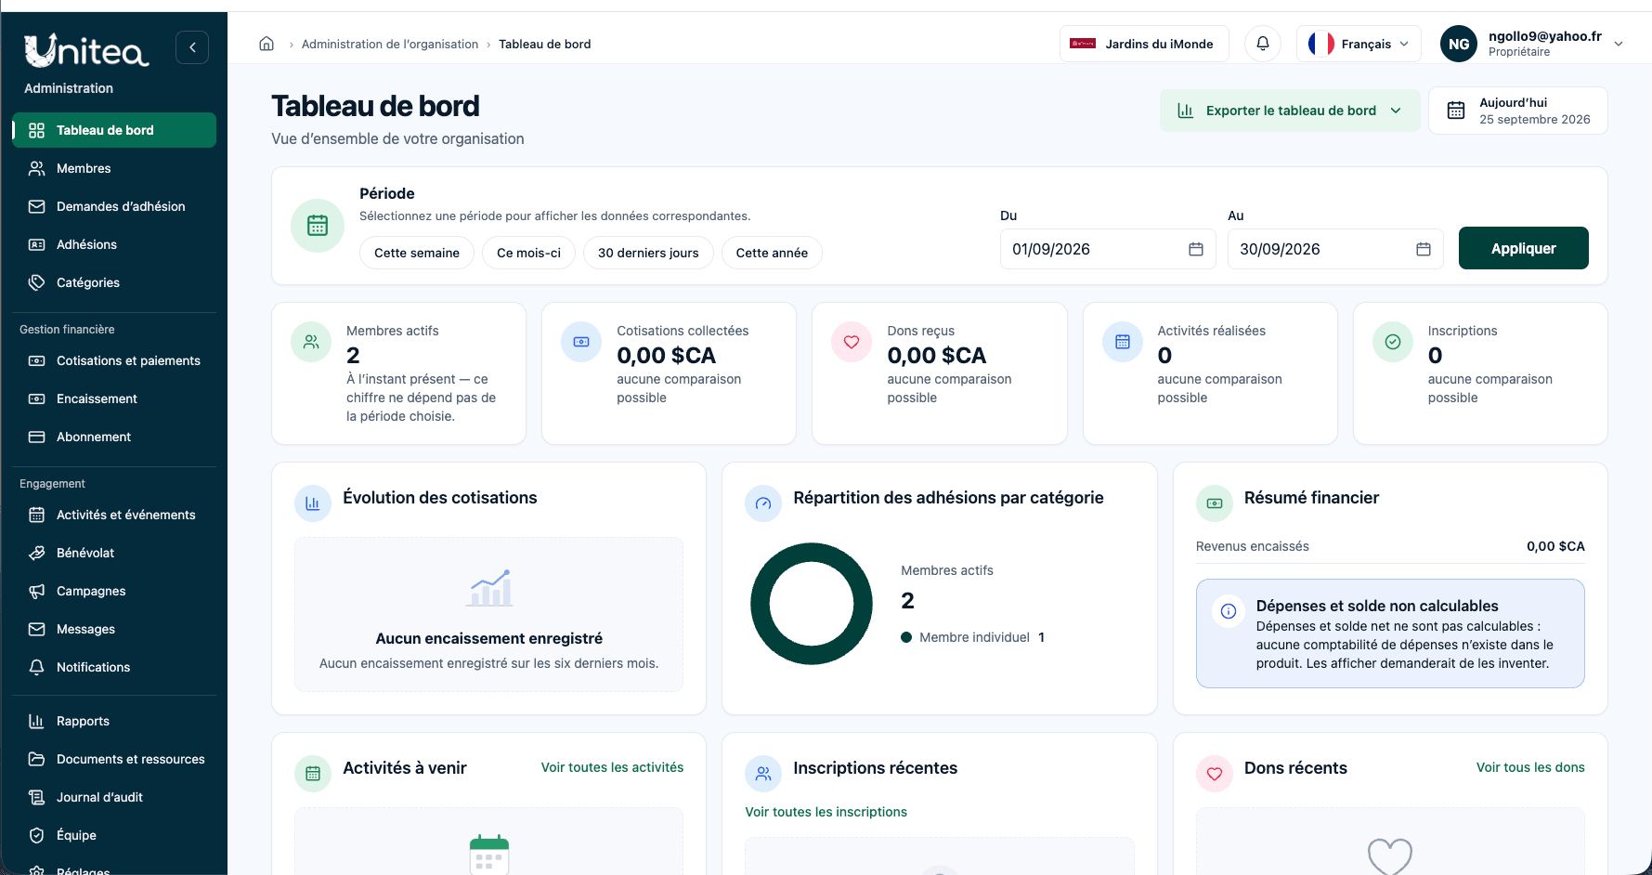Open the Français language dropdown
Screen dimensions: 1652x875
1359,44
